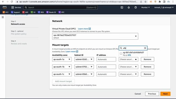176x99 pixels.
Task: Open the subnet-05b0 dropdown
Action: (x=84, y=74)
